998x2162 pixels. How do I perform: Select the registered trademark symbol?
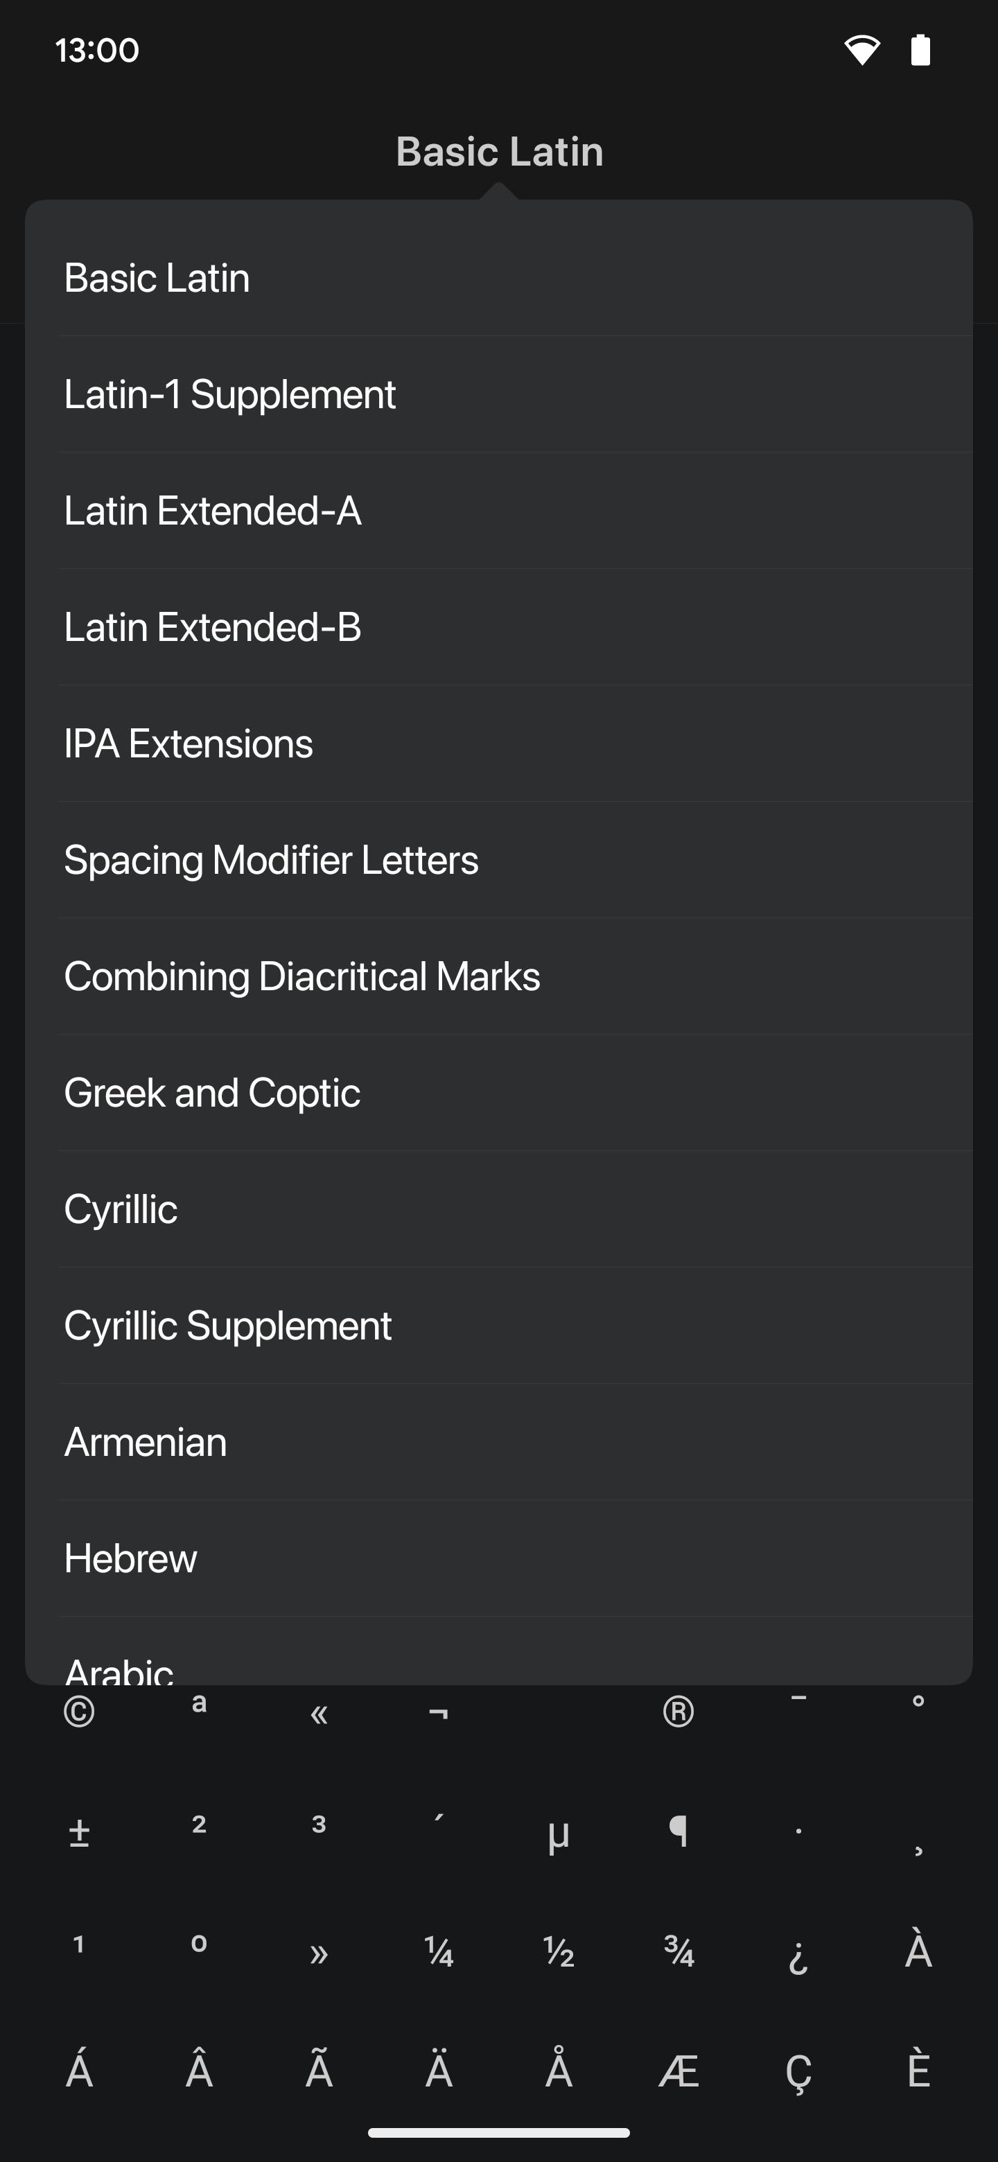click(x=679, y=1712)
